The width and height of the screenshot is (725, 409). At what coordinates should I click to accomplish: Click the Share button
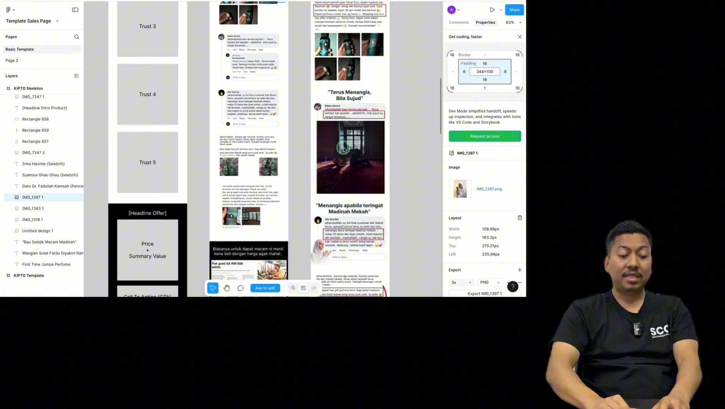514,10
